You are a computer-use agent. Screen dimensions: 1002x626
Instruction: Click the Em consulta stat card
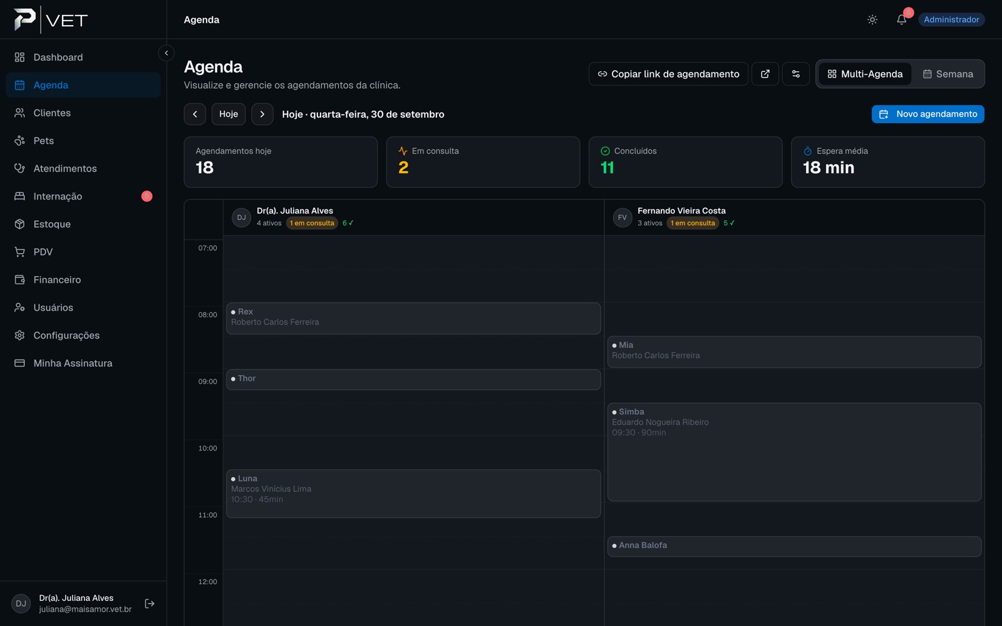click(483, 162)
